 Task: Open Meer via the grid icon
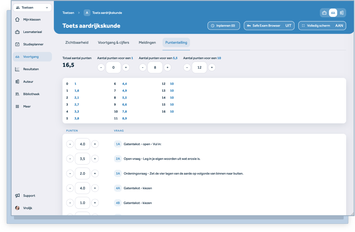tap(18, 106)
